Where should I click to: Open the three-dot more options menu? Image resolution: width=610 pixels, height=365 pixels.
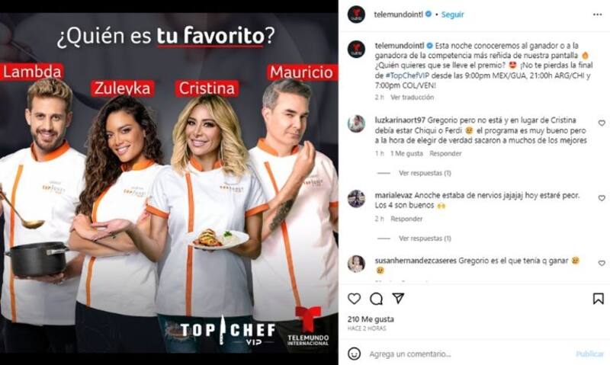(598, 14)
